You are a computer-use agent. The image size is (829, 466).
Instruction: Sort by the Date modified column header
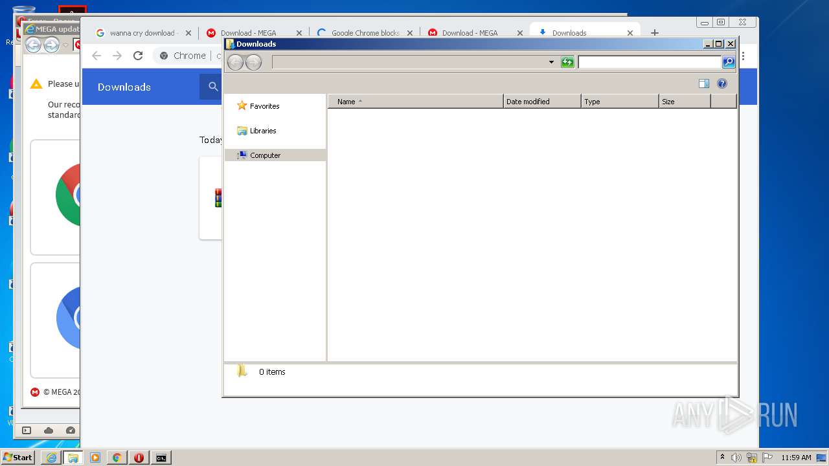tap(542, 102)
